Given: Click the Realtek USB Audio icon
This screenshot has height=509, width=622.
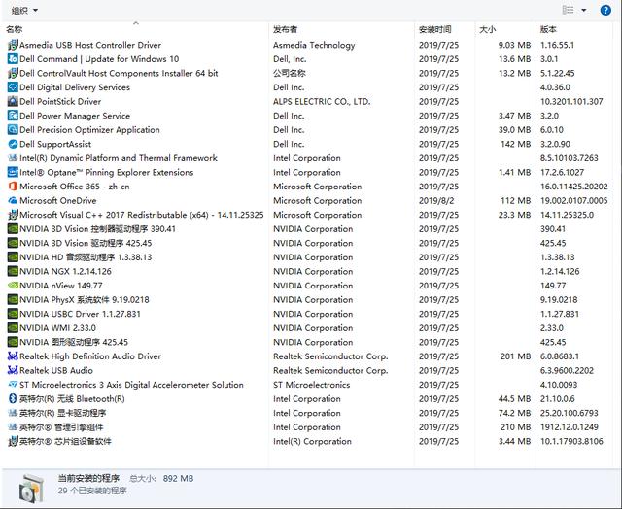Looking at the screenshot, I should pos(13,371).
